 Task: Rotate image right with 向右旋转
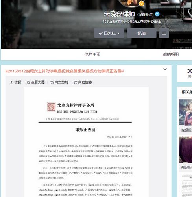tap(83, 82)
